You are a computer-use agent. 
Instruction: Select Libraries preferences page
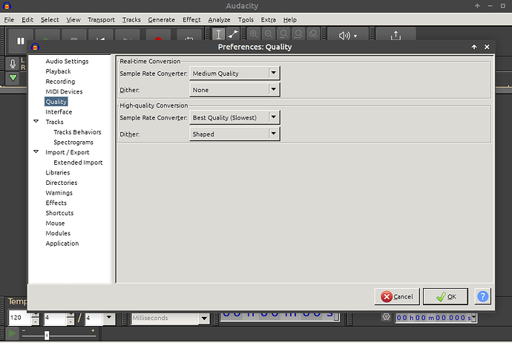tap(58, 172)
